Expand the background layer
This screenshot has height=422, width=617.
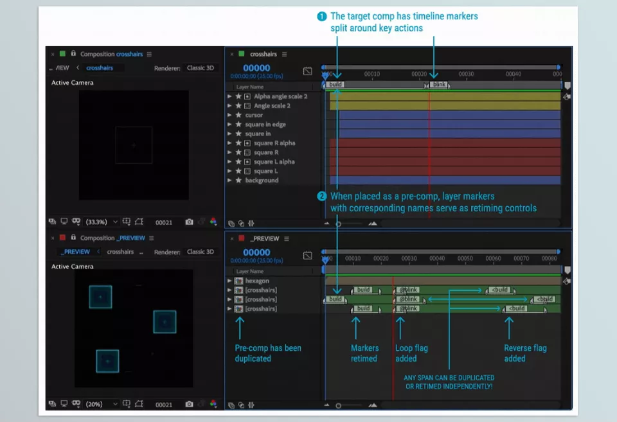pos(229,180)
